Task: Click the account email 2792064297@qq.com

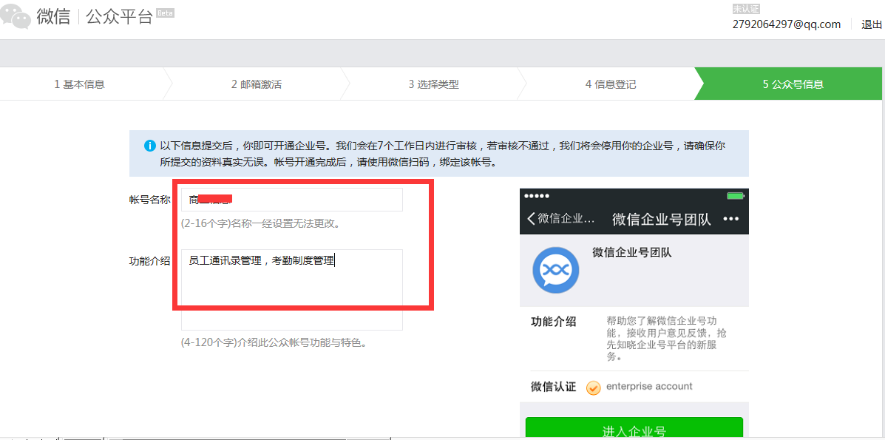Action: point(787,24)
